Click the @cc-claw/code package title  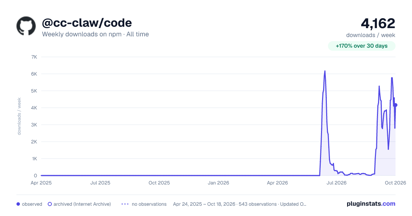87,23
